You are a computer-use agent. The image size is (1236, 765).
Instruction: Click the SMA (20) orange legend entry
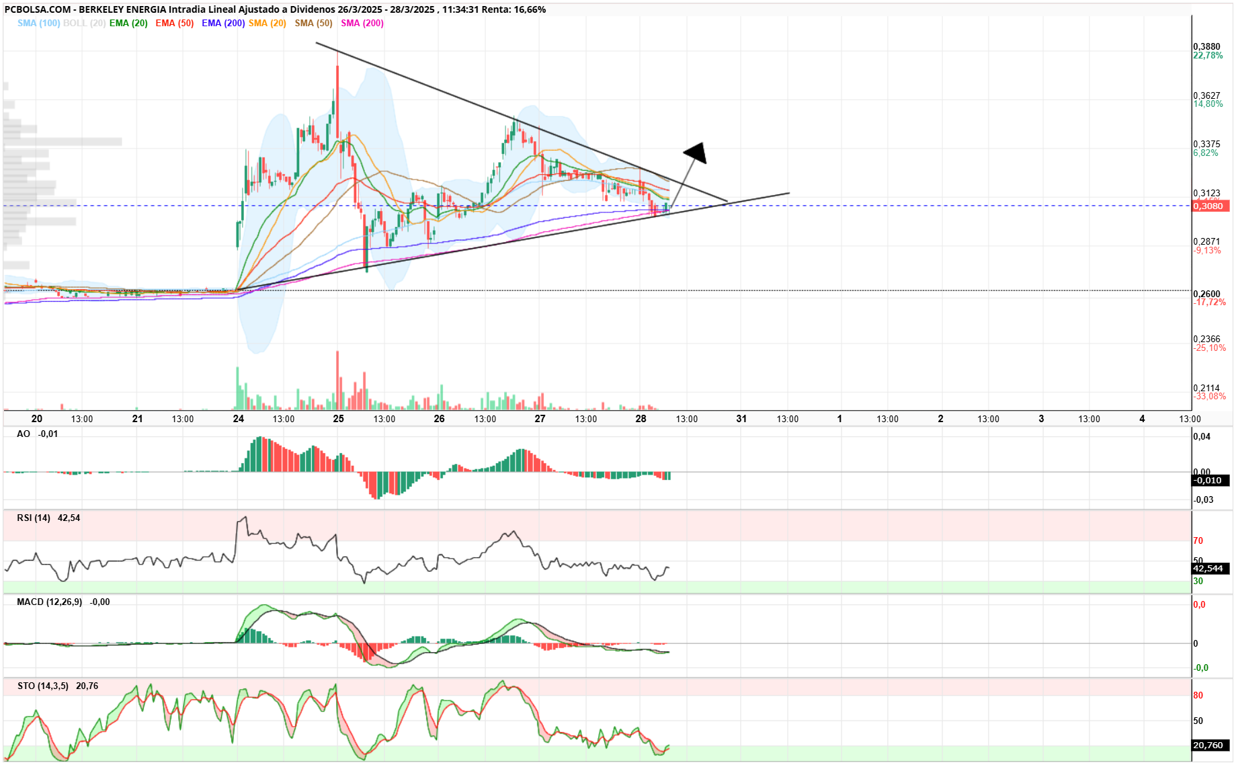click(x=267, y=23)
